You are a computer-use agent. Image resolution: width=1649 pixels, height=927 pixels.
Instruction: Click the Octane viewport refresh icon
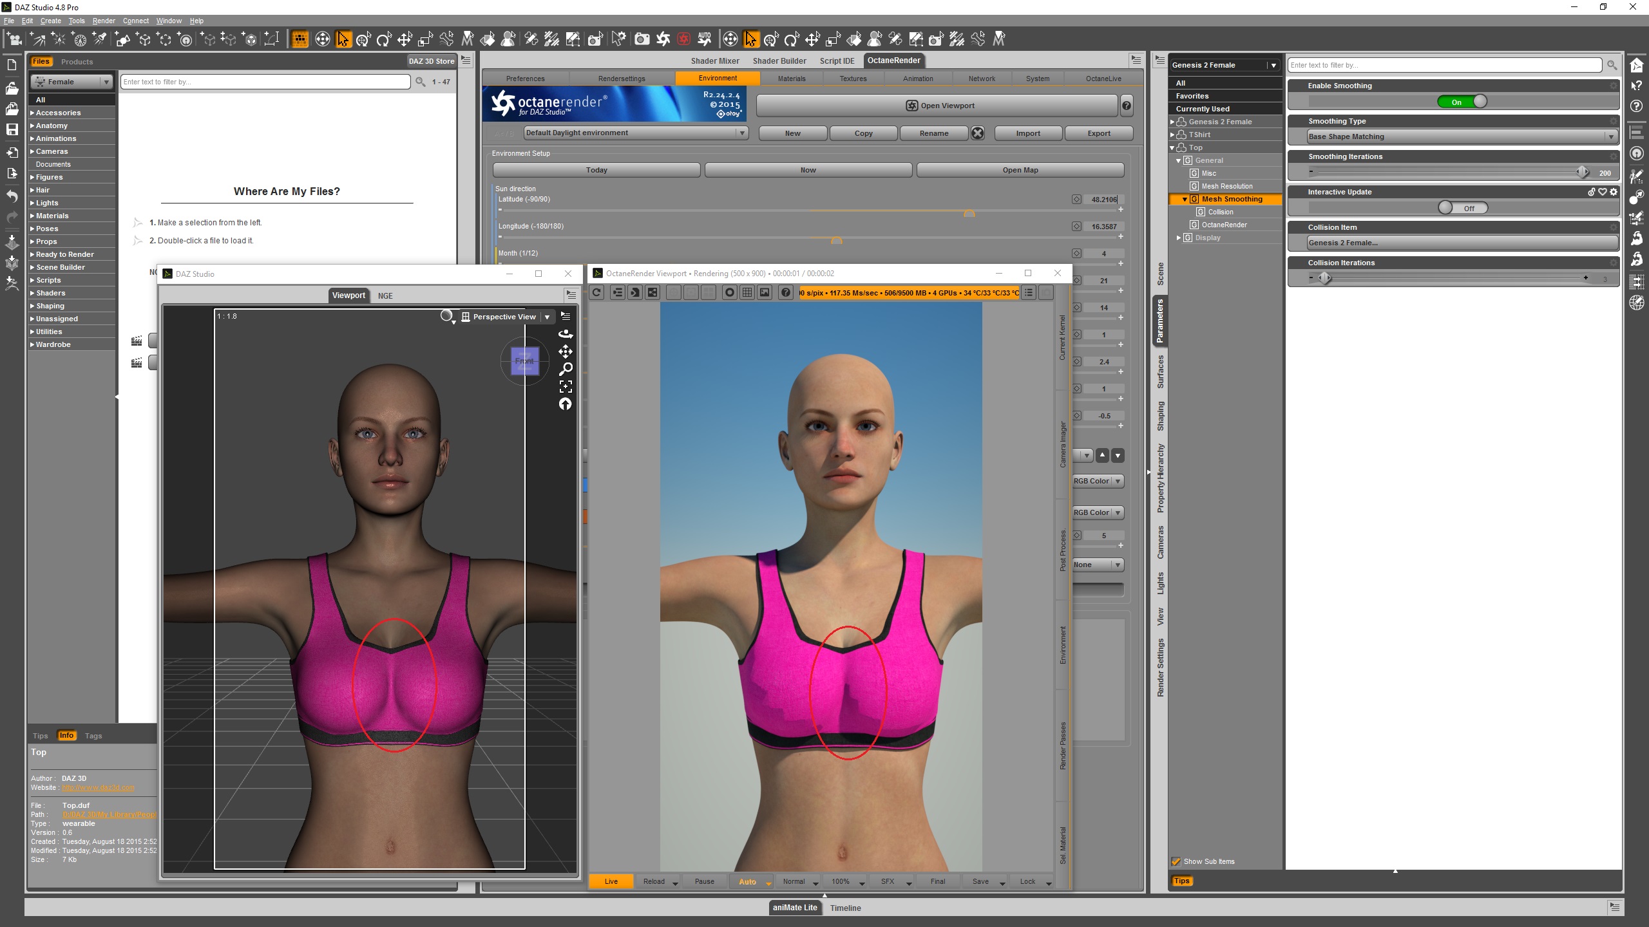(596, 292)
